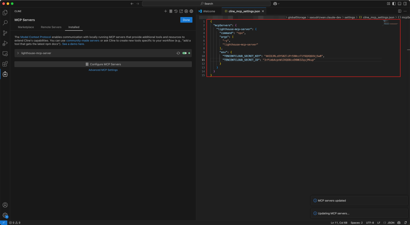Open community-made servers link

coord(83,41)
